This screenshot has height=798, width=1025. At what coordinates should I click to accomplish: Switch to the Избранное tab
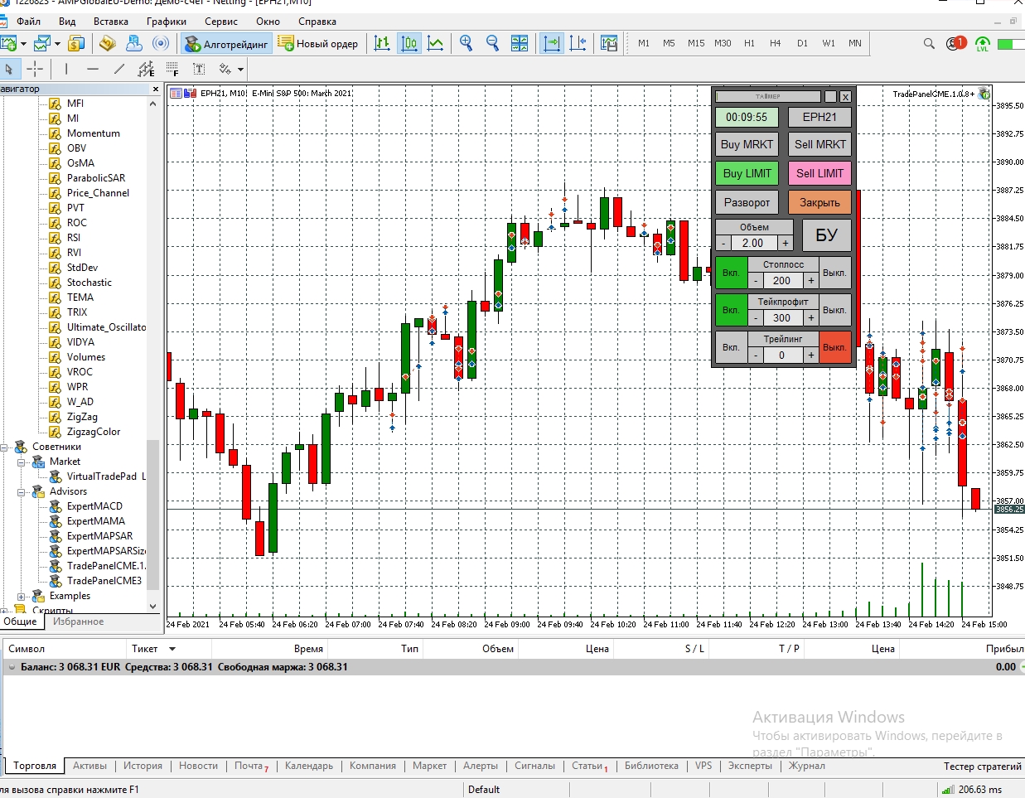[79, 621]
